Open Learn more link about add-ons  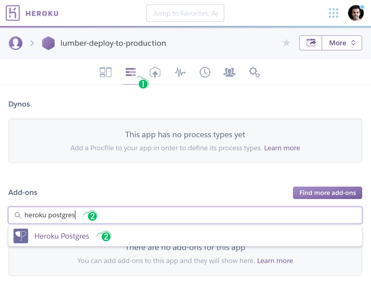click(275, 261)
